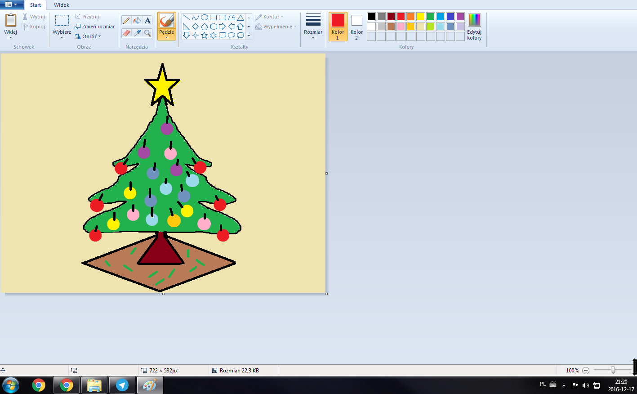
Task: Switch to the Start ribbon tab
Action: pyautogui.click(x=36, y=5)
